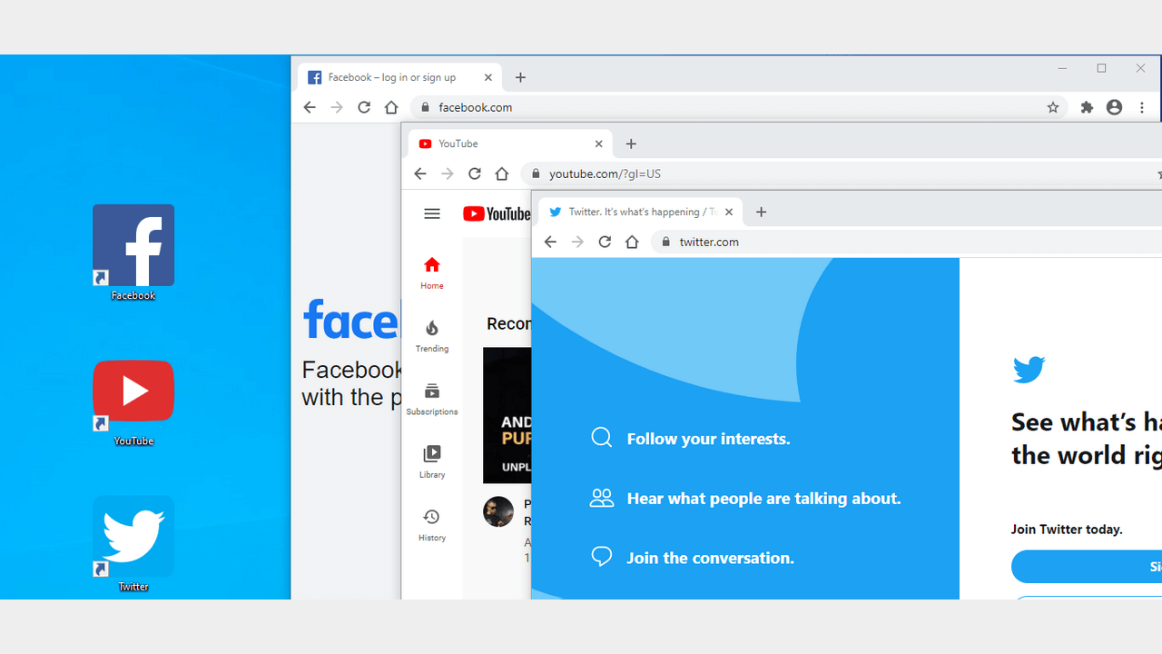Viewport: 1162px width, 654px height.
Task: Open the Twitter desktop shortcut
Action: [133, 537]
